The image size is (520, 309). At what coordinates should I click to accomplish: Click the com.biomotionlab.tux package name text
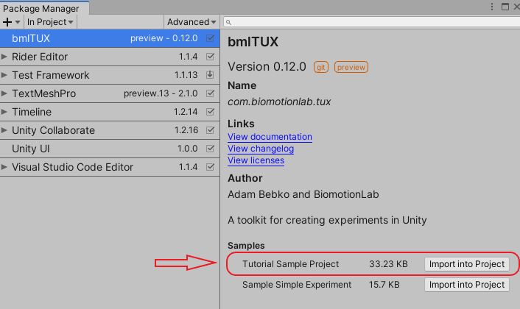(279, 102)
